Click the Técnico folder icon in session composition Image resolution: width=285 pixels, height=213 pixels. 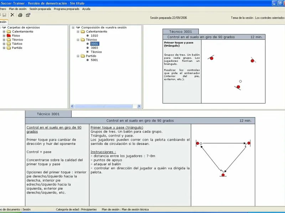83,40
